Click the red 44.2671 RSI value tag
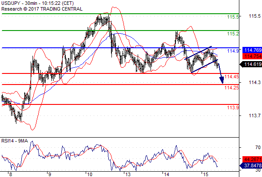This screenshot has height=177, width=262. pos(252,159)
